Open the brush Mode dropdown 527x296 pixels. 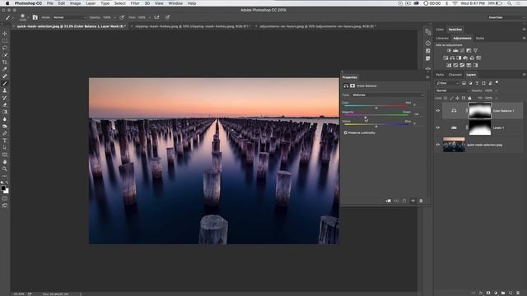click(69, 17)
